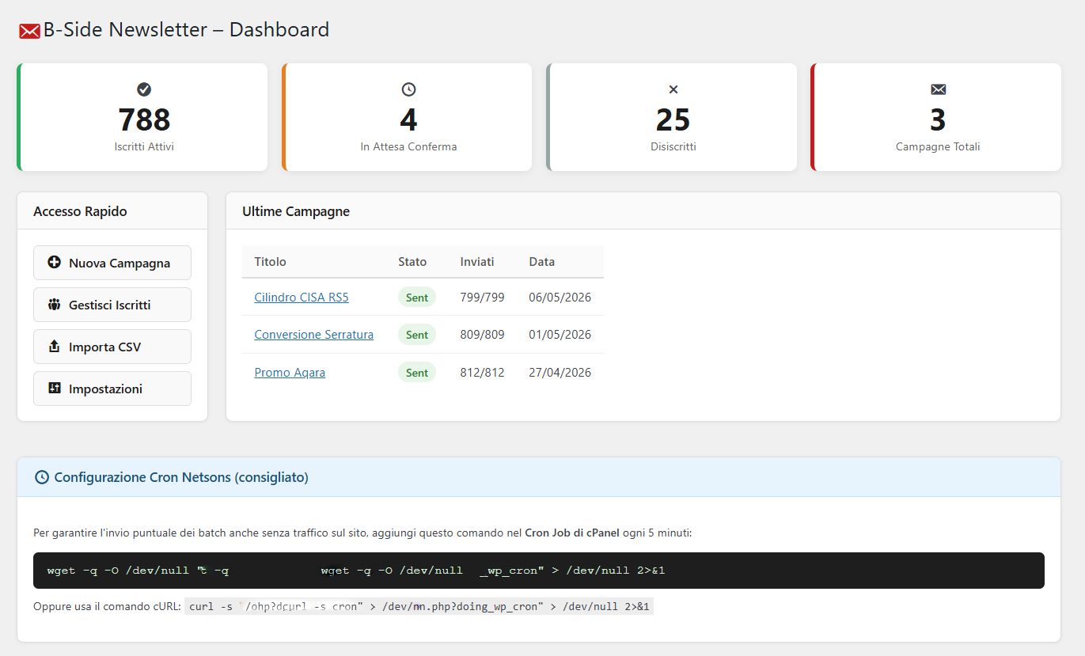Click the envelope icon above Campagne Totali
This screenshot has height=656, width=1085.
pos(938,89)
